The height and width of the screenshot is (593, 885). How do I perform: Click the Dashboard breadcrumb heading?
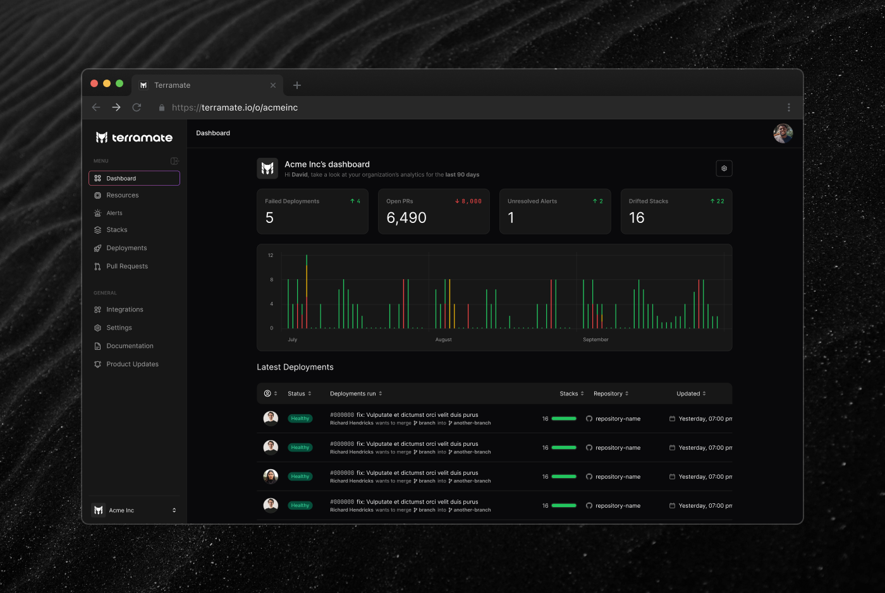click(213, 133)
